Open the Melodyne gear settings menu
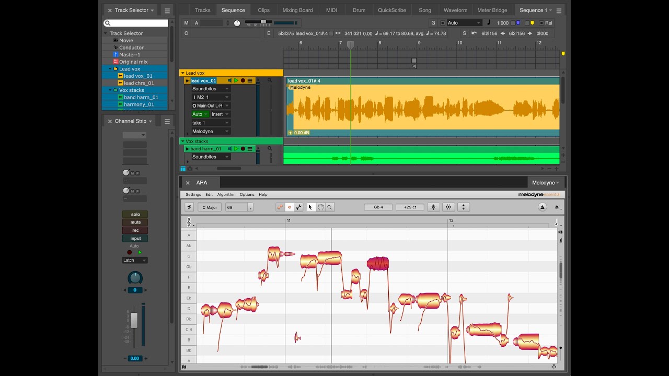 pos(557,207)
